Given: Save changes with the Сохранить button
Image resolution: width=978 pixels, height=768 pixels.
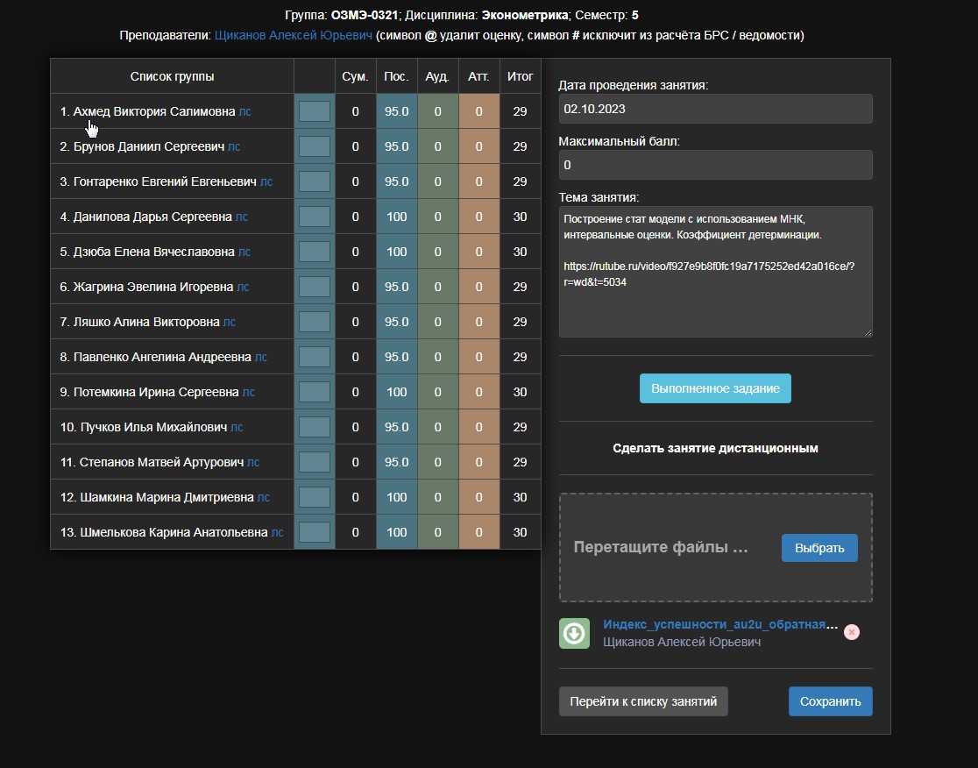Looking at the screenshot, I should pos(830,701).
